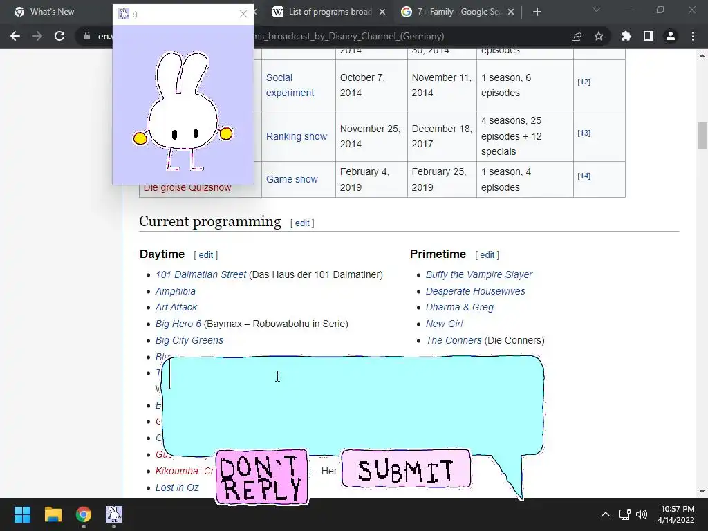Open the Dharma & Greg link
708x531 pixels.
(x=460, y=307)
